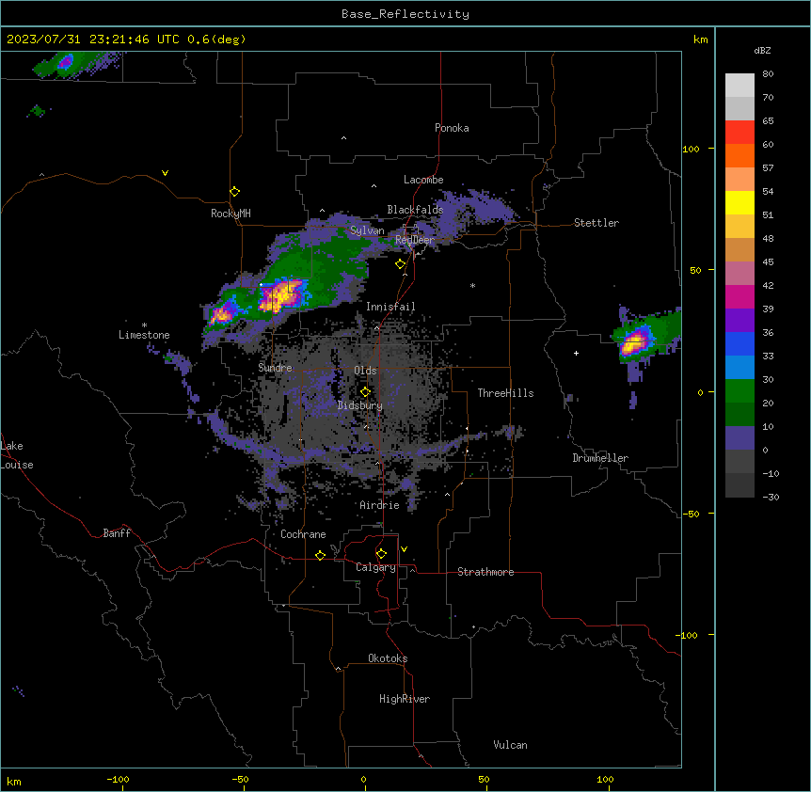This screenshot has height=792, width=811.
Task: Click the dBZ legend heading
Action: 762,51
